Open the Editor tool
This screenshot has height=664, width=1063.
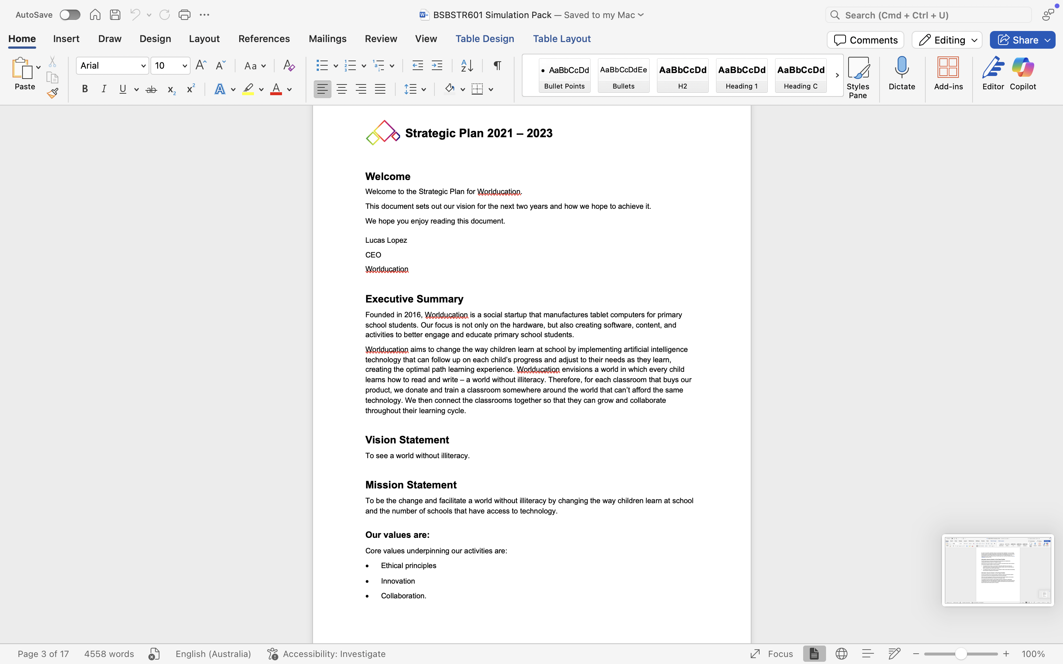click(x=993, y=74)
